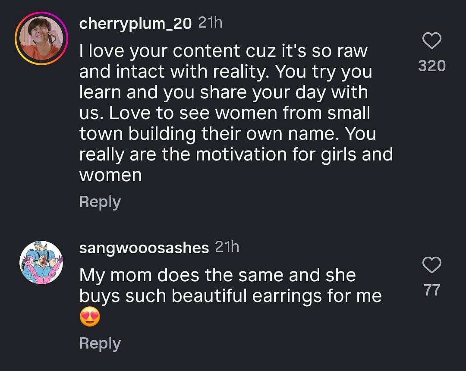Like the cherryplum_20 comment with the heart
466x371 pixels.
coord(431,41)
